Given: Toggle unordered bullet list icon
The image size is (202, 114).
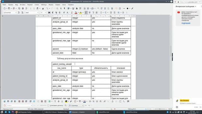Looking at the screenshot, I should 101,13.
